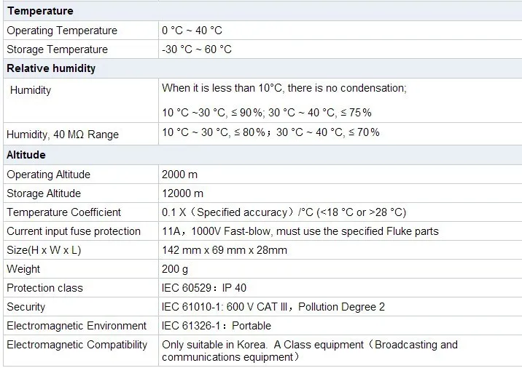The image size is (522, 368).
Task: Select the Operating Altitude 2000 m value
Action: pos(179,175)
